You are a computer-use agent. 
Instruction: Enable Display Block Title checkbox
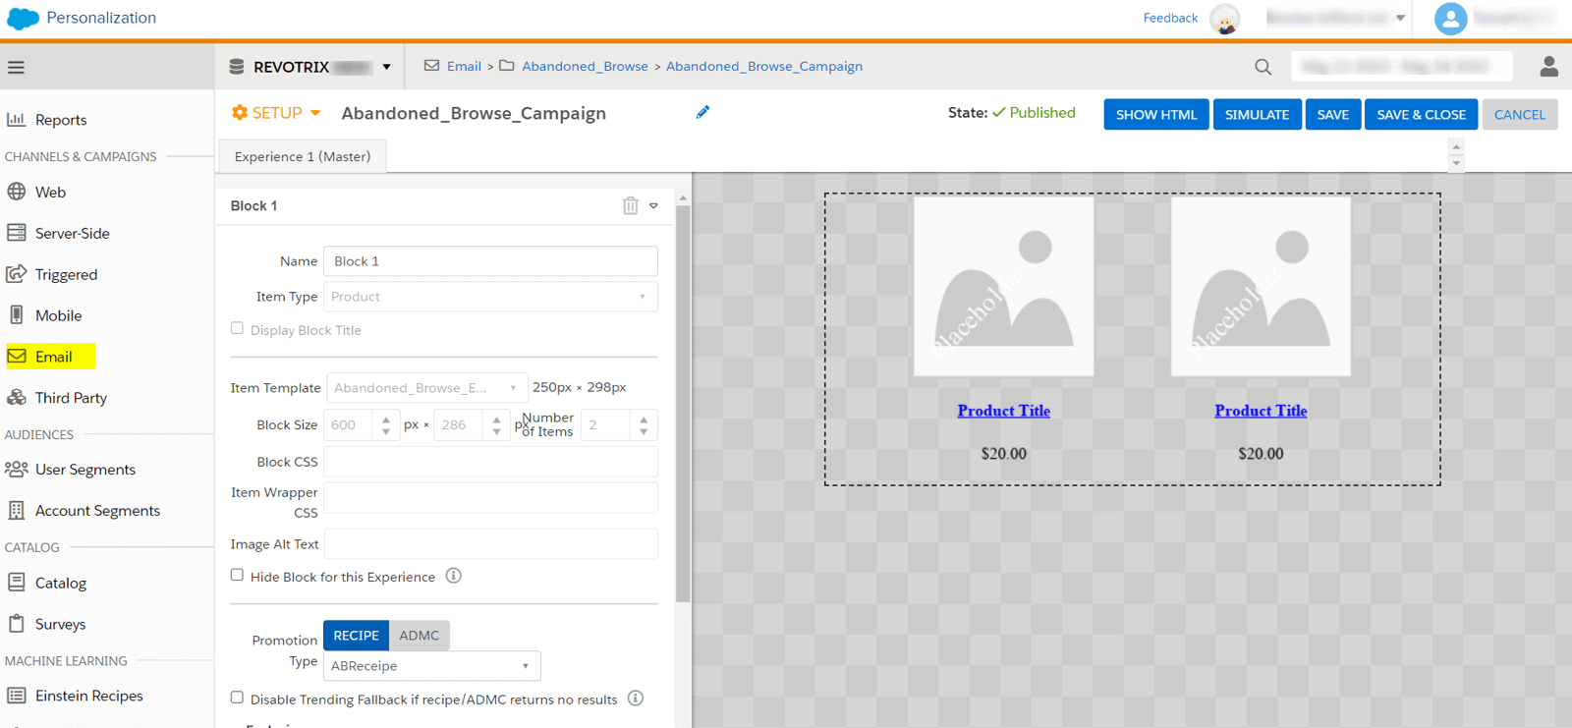pyautogui.click(x=237, y=328)
